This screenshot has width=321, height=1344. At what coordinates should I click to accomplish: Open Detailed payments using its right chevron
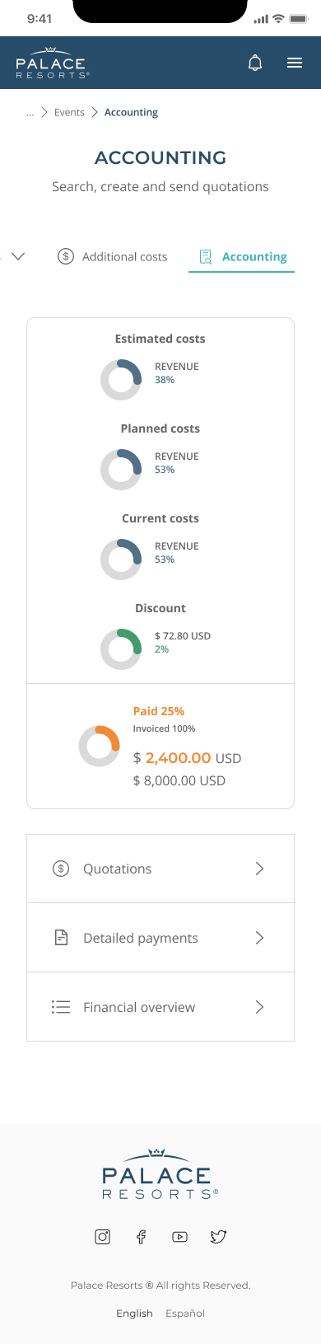pos(259,938)
